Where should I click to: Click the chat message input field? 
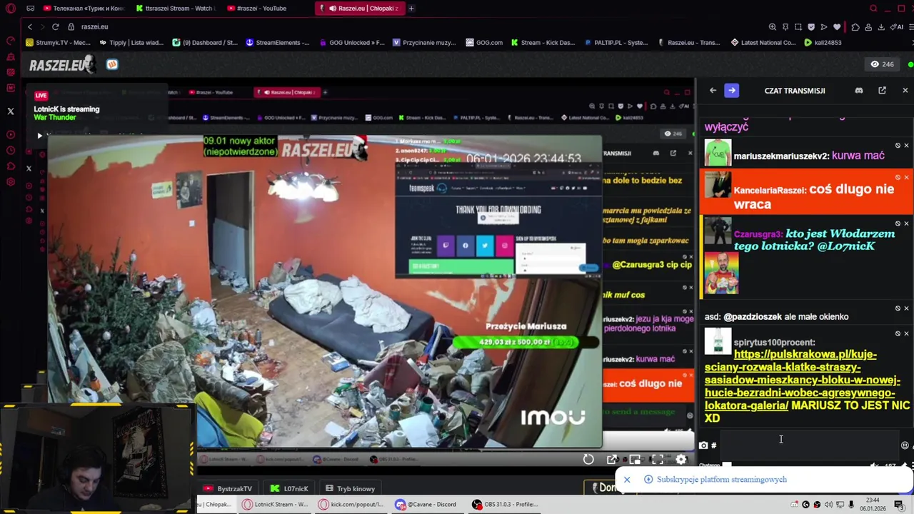point(808,445)
